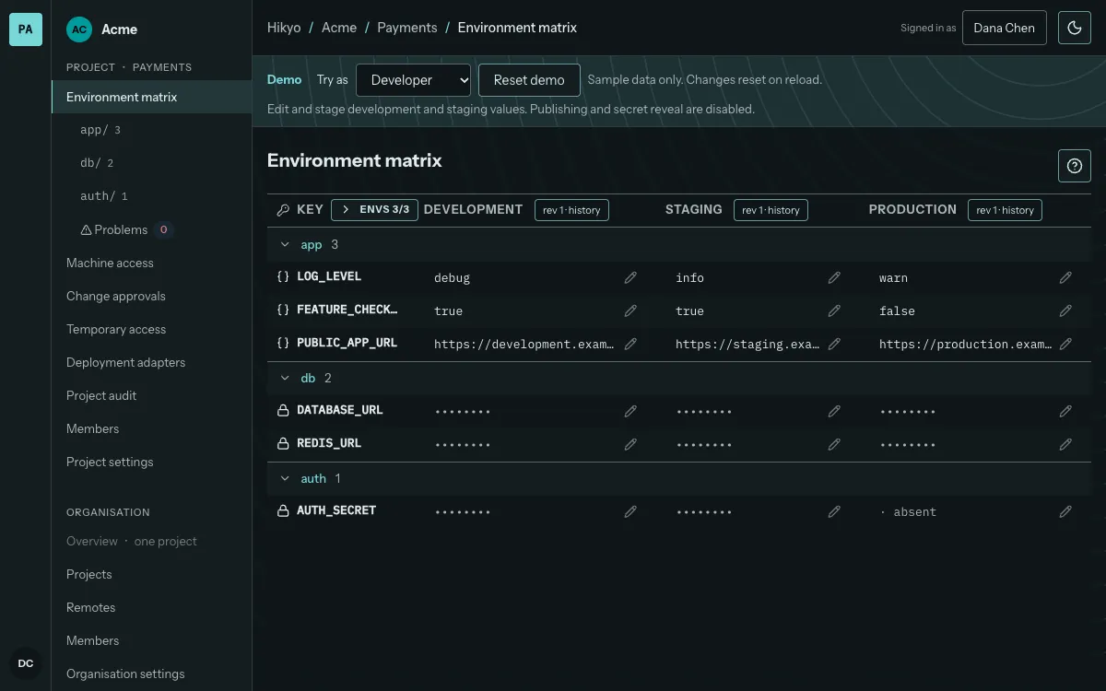Click the Reset demo button
This screenshot has height=691, width=1106.
point(529,80)
